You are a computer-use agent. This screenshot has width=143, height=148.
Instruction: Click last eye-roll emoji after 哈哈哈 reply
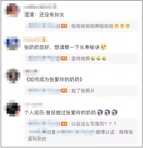point(128,26)
